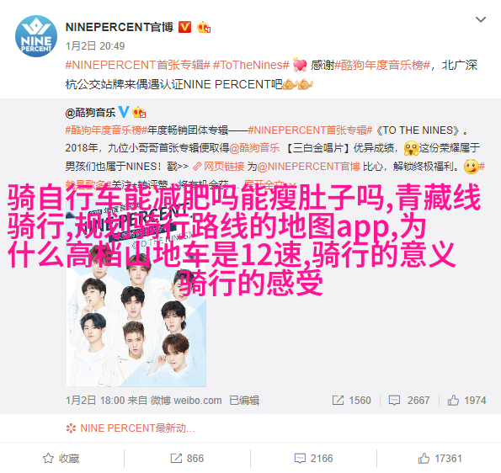This screenshot has width=501, height=473.
Task: Click the blue V badge next to 酷狗音乐
Action: pos(124,112)
